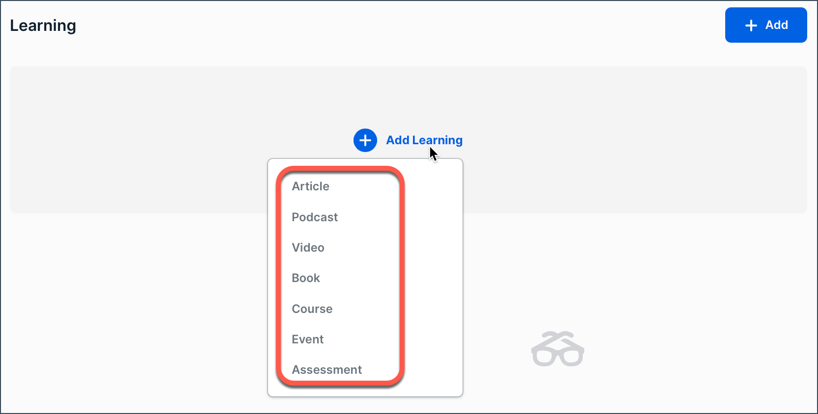The image size is (818, 414).
Task: Click the Add label on blue button
Action: coord(777,25)
